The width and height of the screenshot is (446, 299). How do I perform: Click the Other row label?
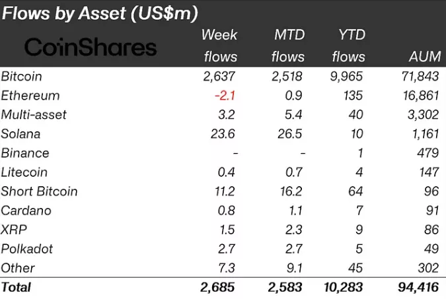click(19, 268)
